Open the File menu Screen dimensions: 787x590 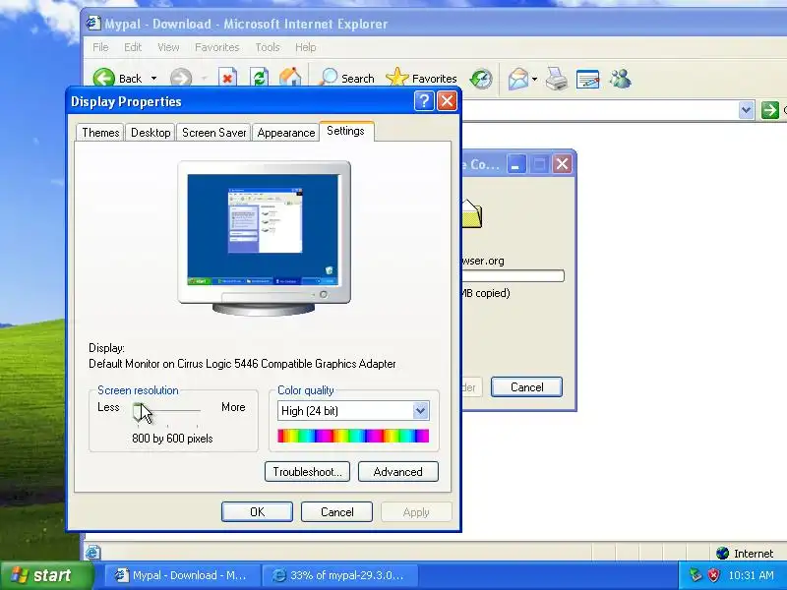pyautogui.click(x=100, y=47)
